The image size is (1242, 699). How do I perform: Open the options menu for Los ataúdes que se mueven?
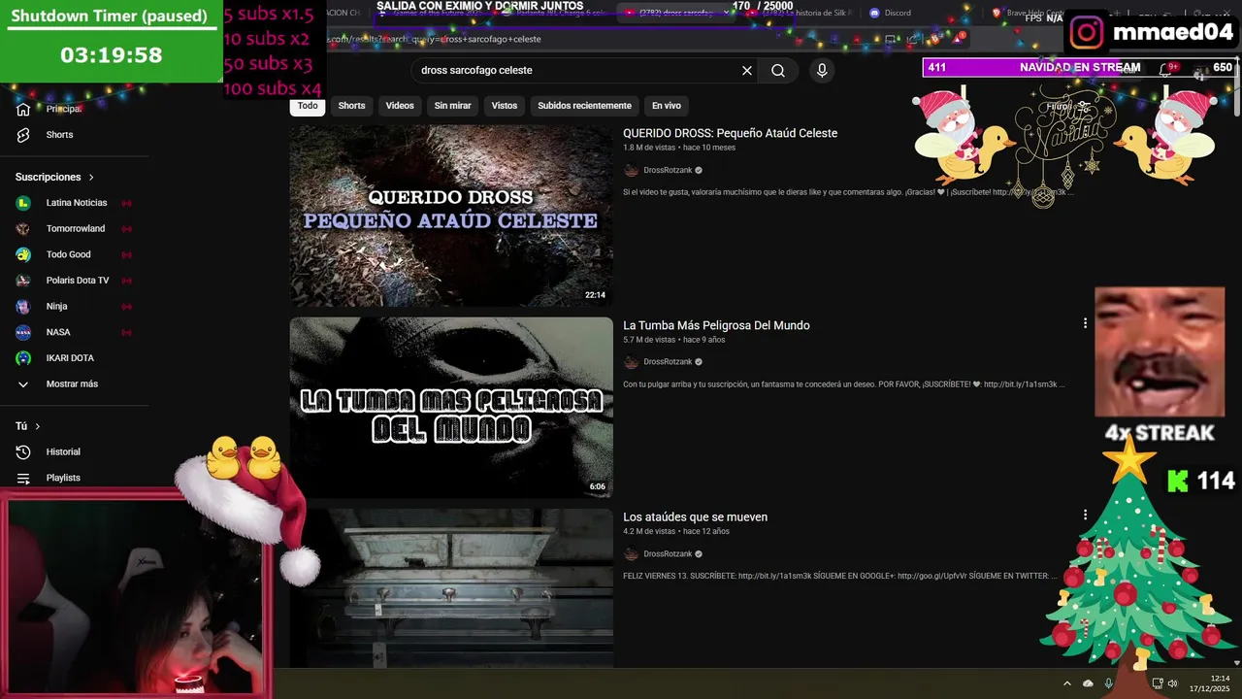tap(1085, 515)
